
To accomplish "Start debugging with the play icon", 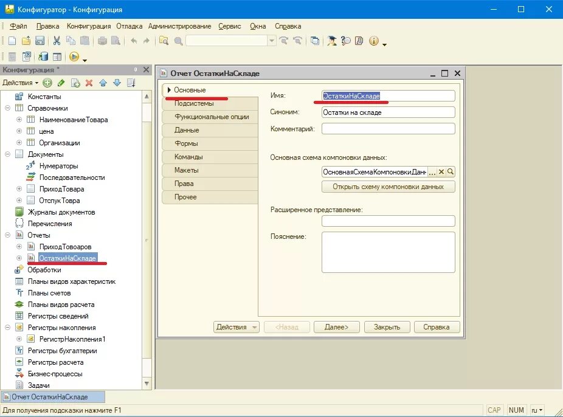I will pos(74,57).
